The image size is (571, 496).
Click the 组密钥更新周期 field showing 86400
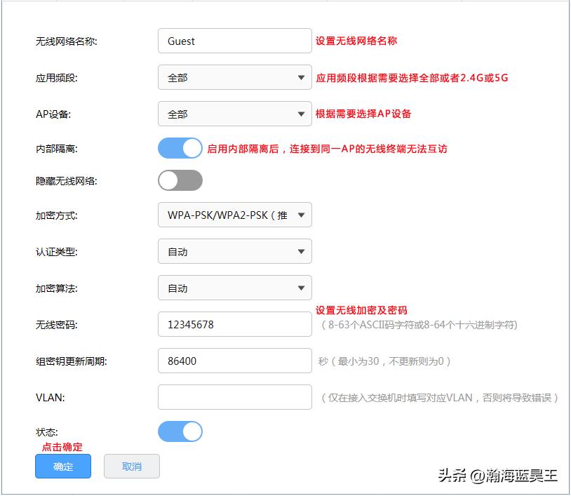coord(235,360)
